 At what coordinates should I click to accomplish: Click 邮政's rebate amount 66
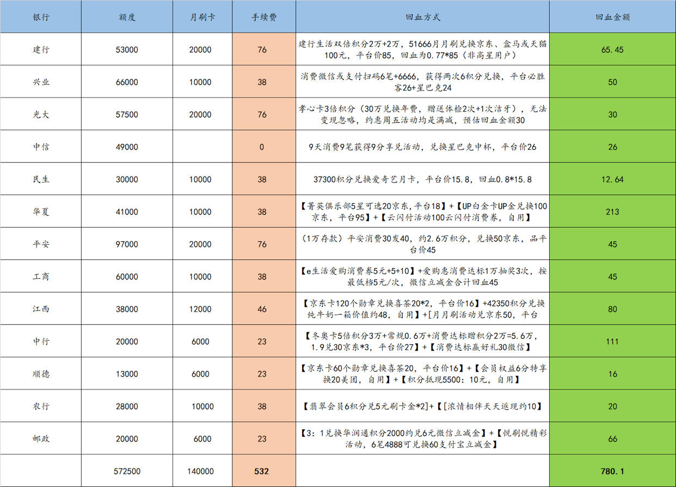[x=612, y=439]
